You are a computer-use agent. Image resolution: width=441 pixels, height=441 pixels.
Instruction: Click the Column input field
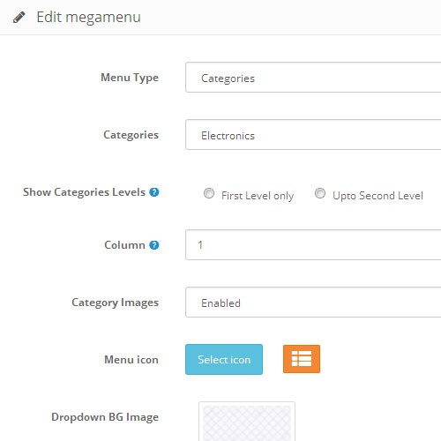point(313,245)
